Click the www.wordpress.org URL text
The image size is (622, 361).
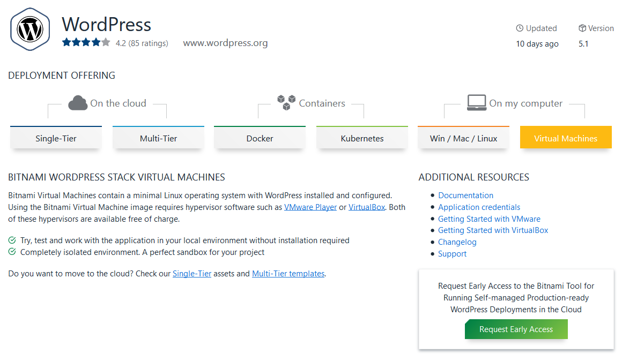tap(225, 43)
